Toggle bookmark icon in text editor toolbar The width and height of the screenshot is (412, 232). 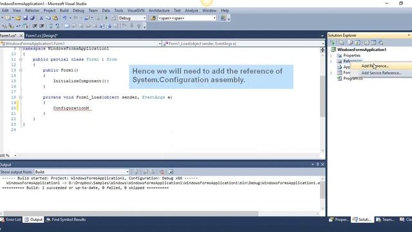click(67, 26)
